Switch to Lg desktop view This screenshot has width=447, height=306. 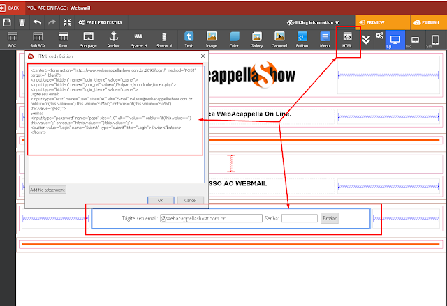[x=395, y=40]
